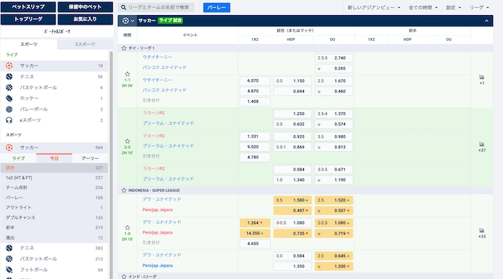Select the Today filter tab
This screenshot has height=279, width=503.
click(54, 158)
